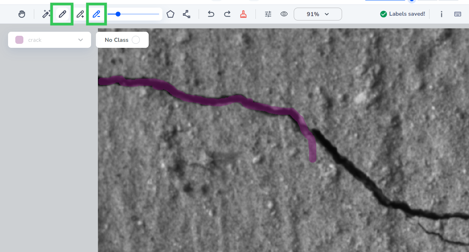Select the eraser pencil-minus tool
This screenshot has width=469, height=252.
pos(96,14)
